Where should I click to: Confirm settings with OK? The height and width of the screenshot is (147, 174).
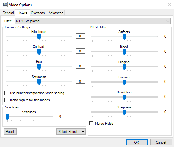pos(137,142)
